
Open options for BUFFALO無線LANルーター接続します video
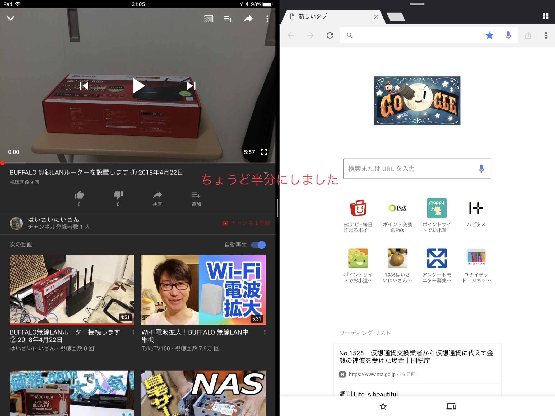click(133, 332)
